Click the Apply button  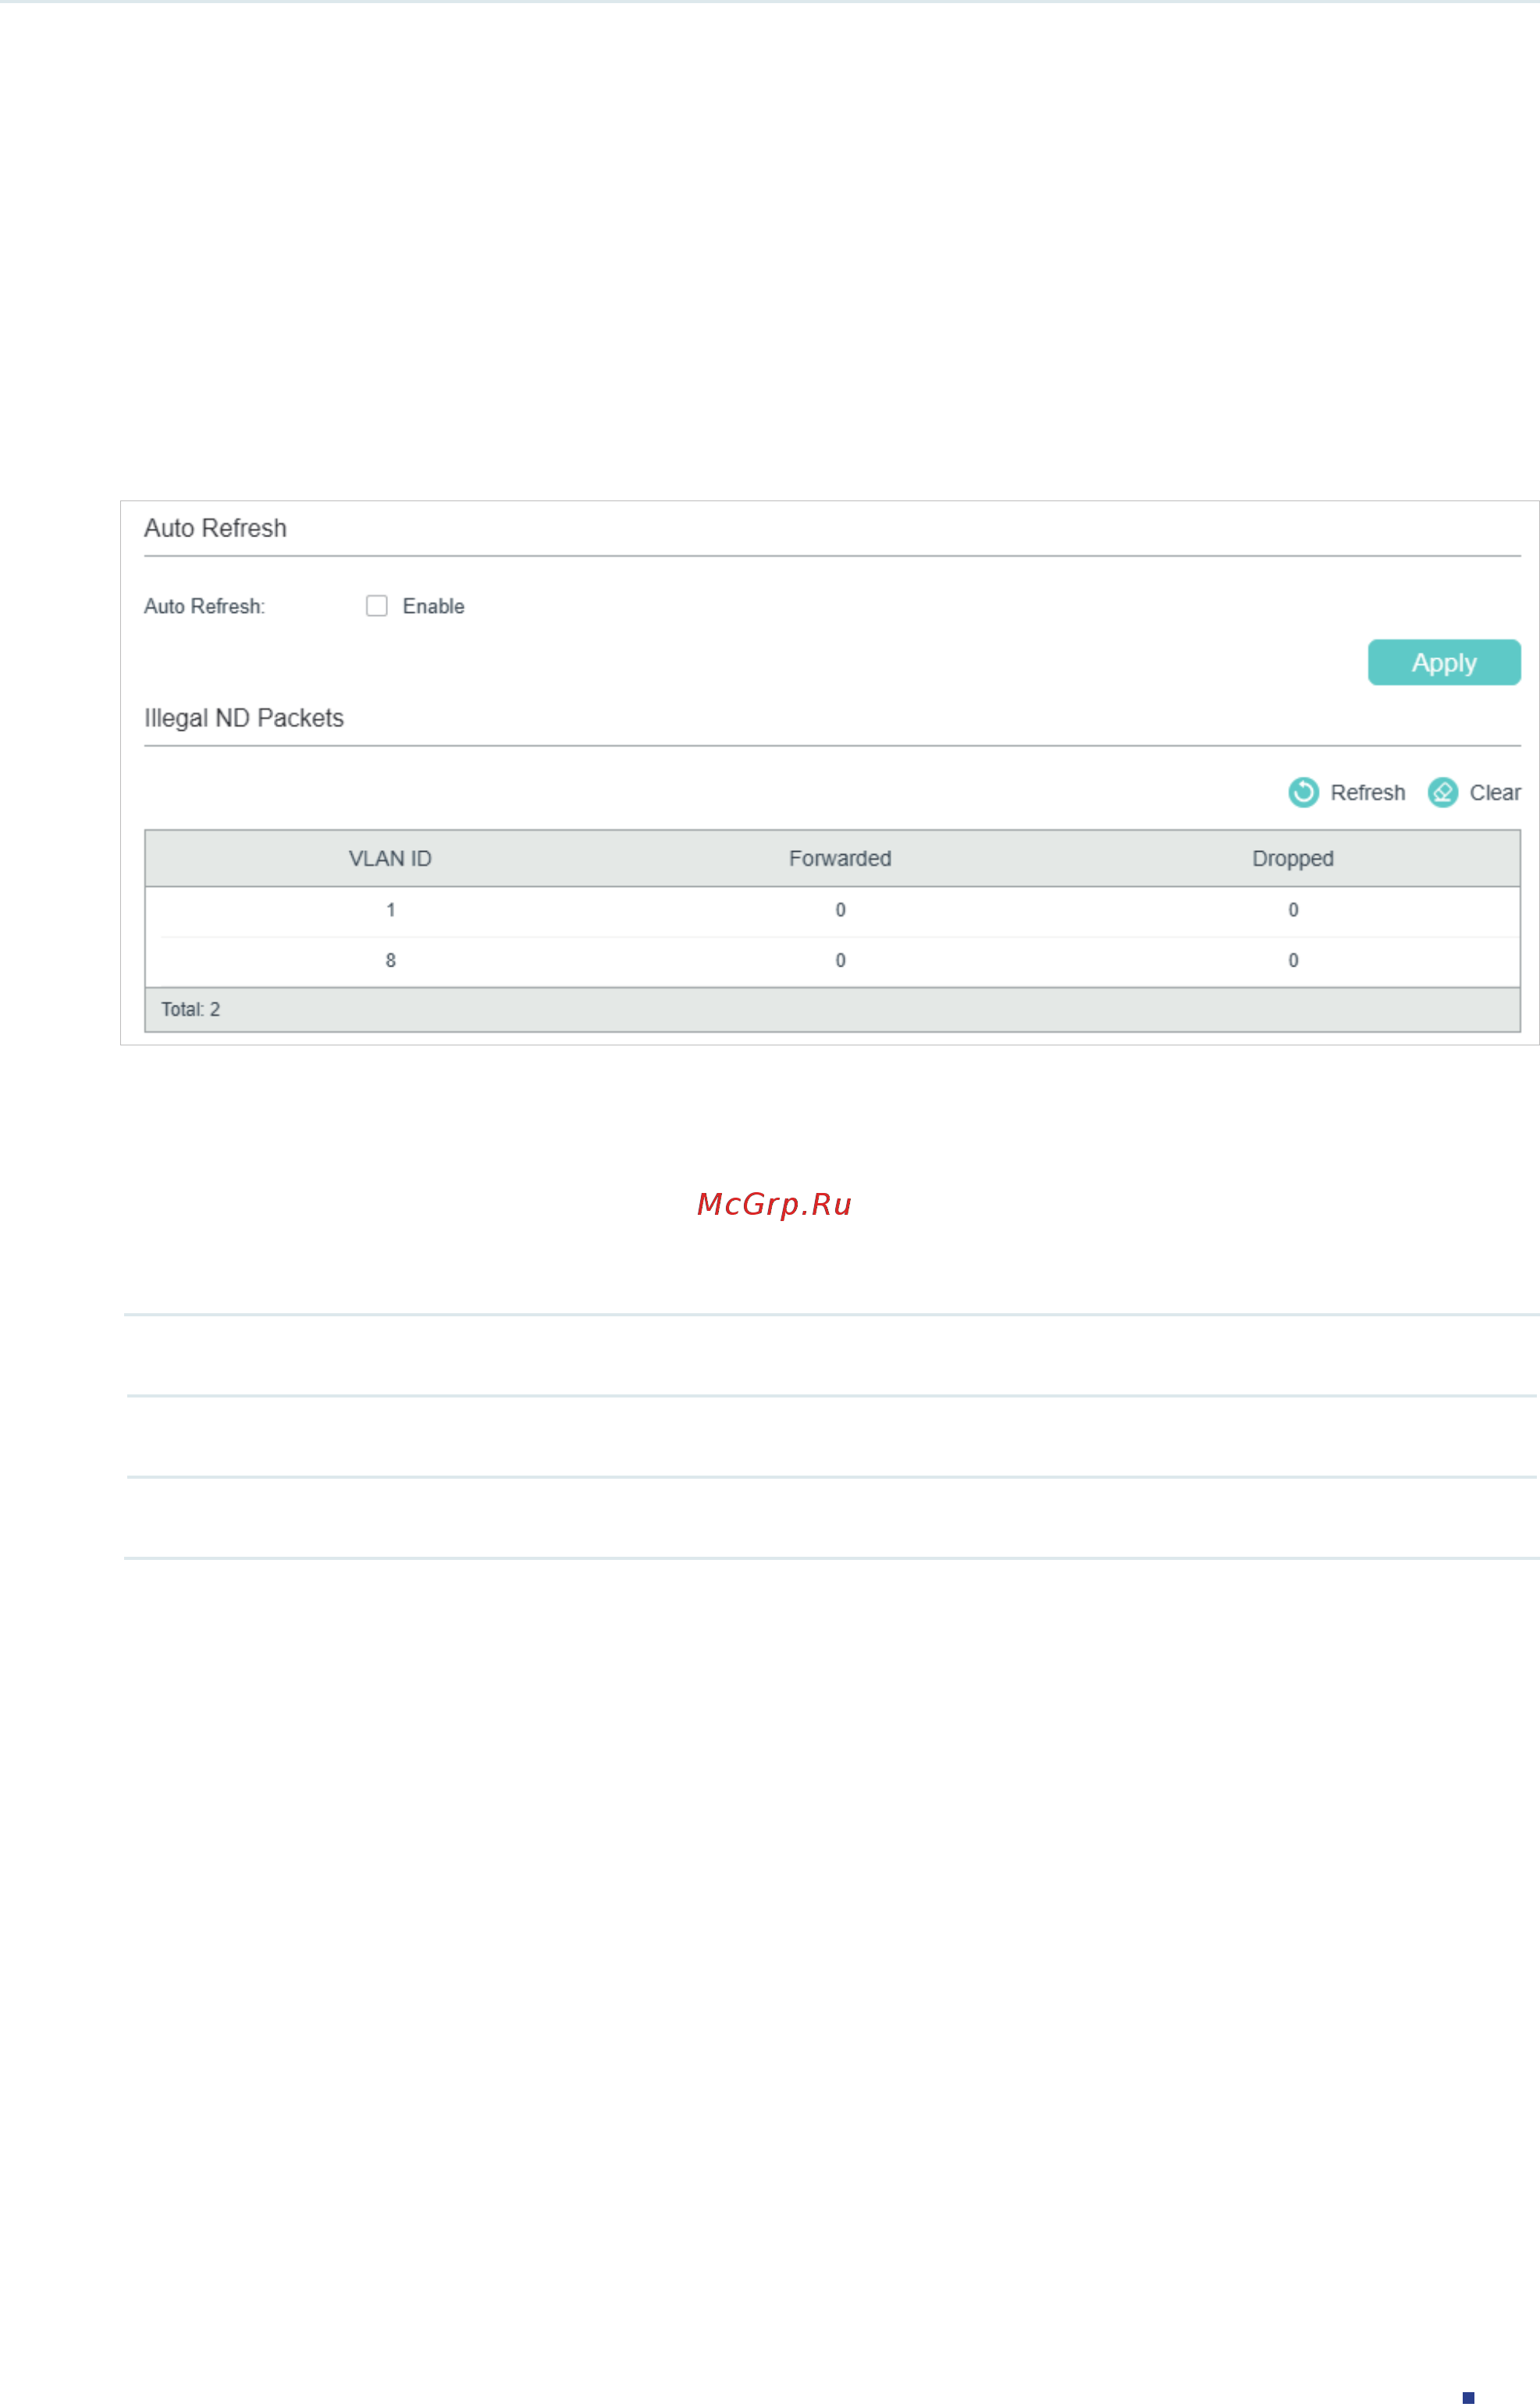pyautogui.click(x=1444, y=662)
